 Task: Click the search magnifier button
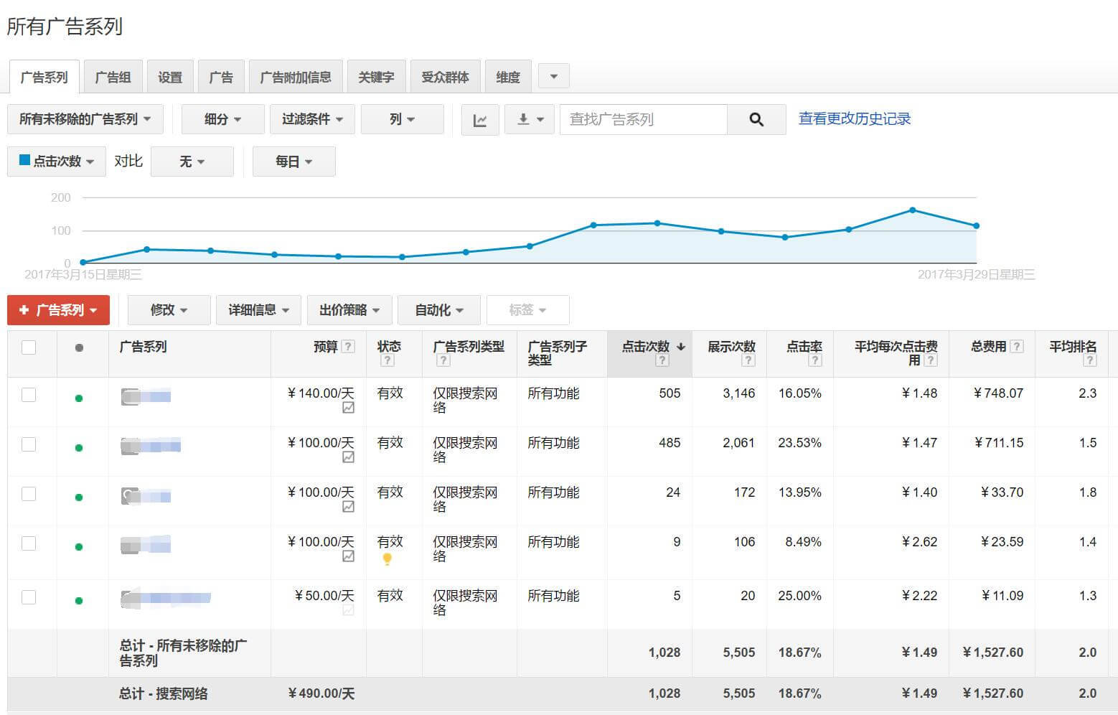click(x=756, y=119)
